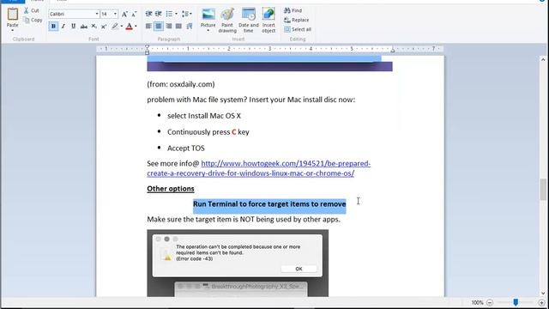The width and height of the screenshot is (549, 309).
Task: Align text right
Action: click(x=169, y=27)
